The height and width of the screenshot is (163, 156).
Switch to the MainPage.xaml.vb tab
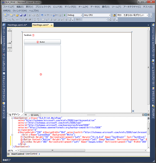[x=18, y=25]
